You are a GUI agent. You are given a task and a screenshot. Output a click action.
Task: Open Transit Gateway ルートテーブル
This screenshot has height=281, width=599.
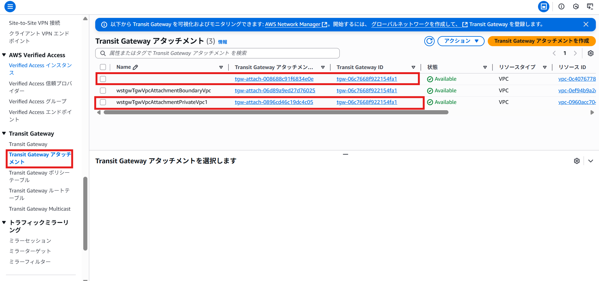(x=39, y=194)
